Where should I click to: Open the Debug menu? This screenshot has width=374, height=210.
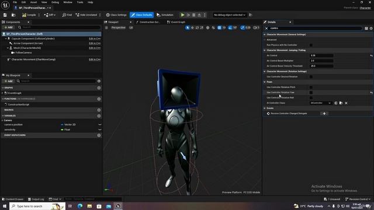[x=55, y=2]
